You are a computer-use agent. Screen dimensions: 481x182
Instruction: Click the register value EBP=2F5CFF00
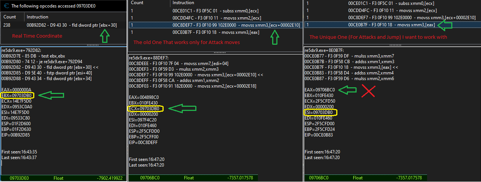coord(144,136)
